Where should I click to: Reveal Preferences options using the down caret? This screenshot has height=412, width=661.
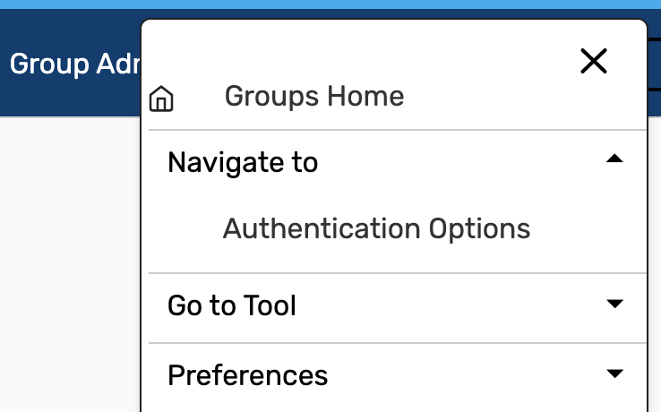614,373
